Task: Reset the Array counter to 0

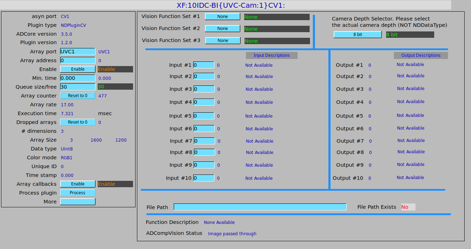Action: pos(78,96)
